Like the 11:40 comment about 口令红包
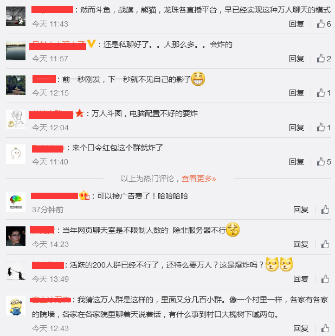 click(324, 162)
